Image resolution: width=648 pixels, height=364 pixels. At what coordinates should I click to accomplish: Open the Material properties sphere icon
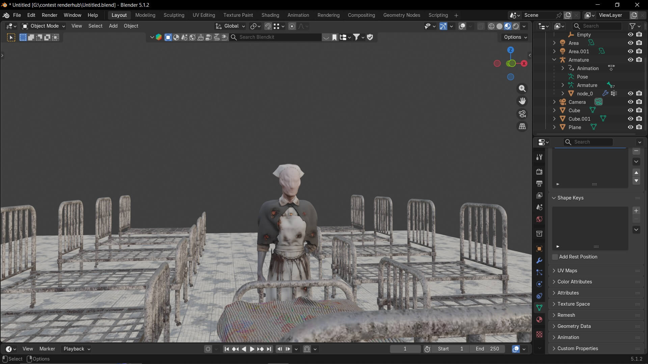539,320
